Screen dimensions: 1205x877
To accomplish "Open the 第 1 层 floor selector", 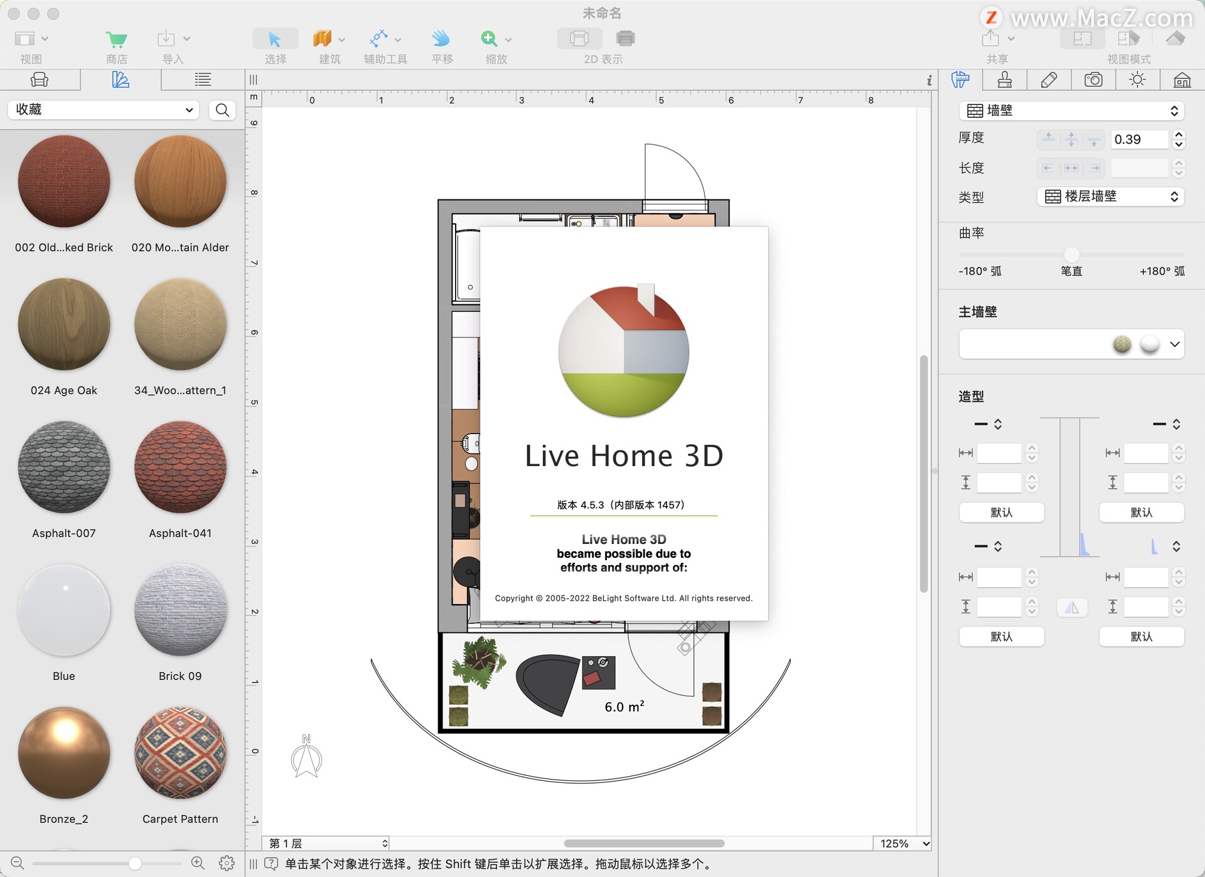I will (x=326, y=843).
